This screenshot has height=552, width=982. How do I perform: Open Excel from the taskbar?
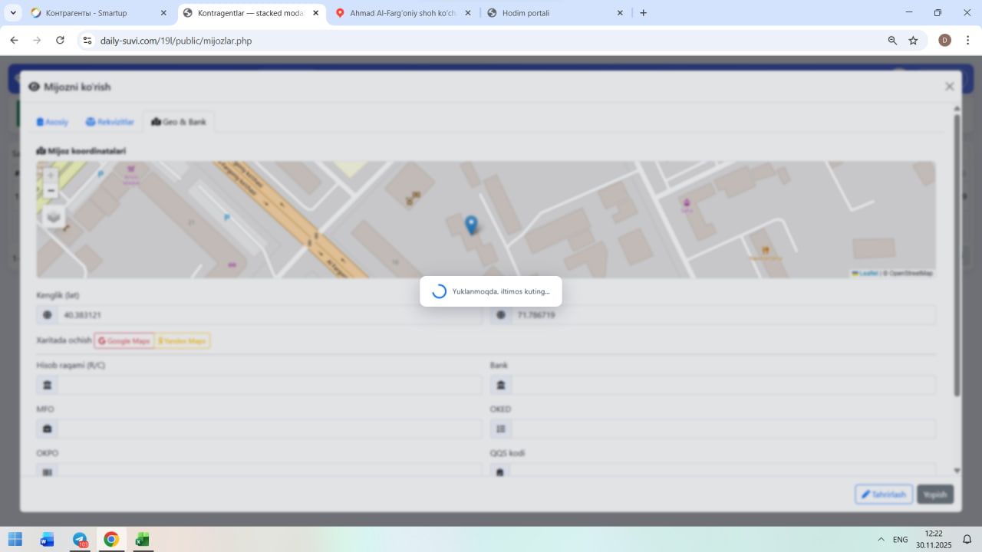(x=143, y=539)
